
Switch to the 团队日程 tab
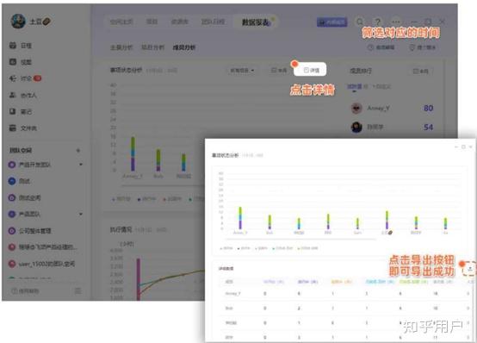(x=213, y=22)
